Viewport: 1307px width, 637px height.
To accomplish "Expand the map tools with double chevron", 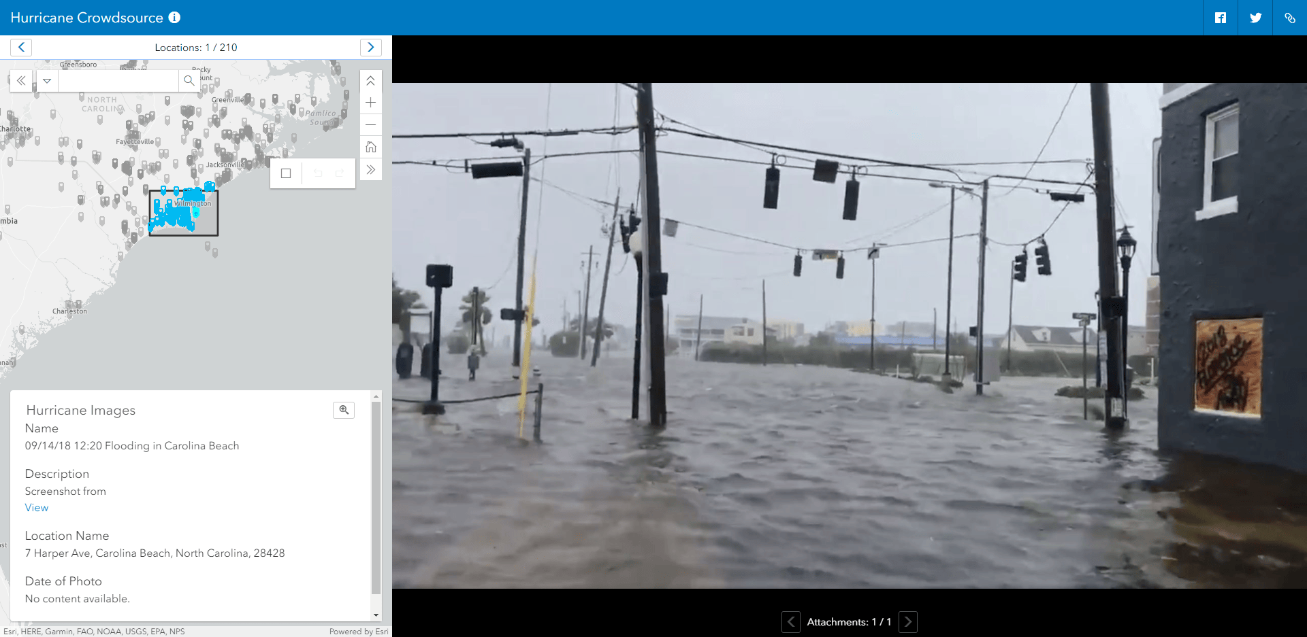I will coord(370,169).
